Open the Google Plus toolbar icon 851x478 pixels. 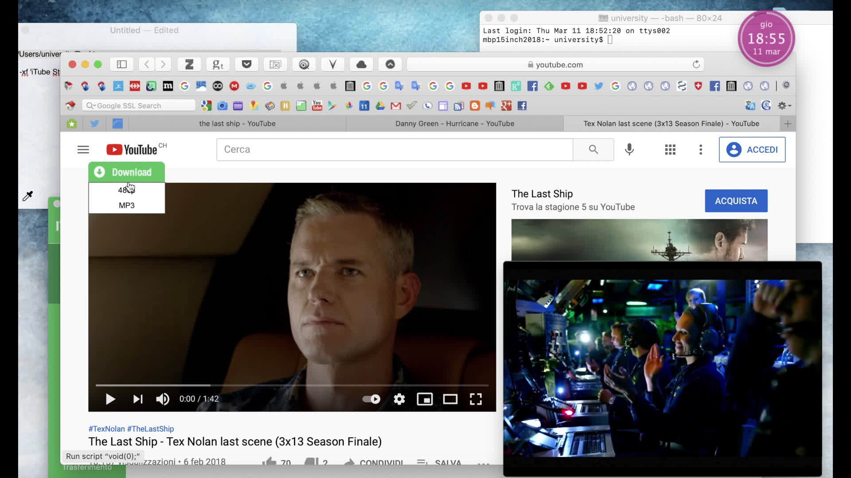point(506,106)
